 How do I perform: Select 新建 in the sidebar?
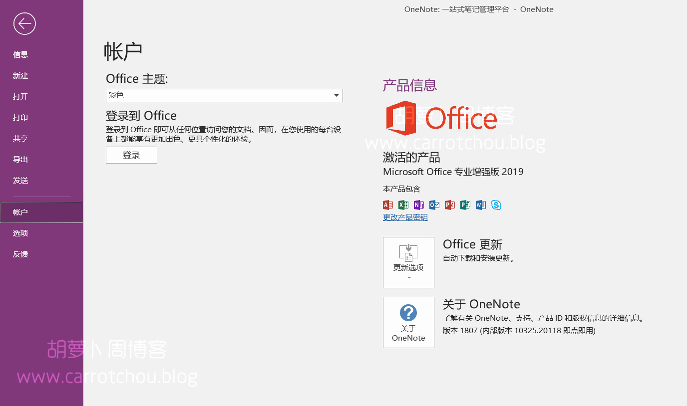point(41,76)
